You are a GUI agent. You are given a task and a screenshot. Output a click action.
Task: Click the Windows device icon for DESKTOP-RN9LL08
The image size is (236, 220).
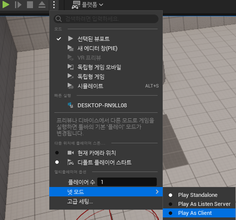pyautogui.click(x=70, y=105)
